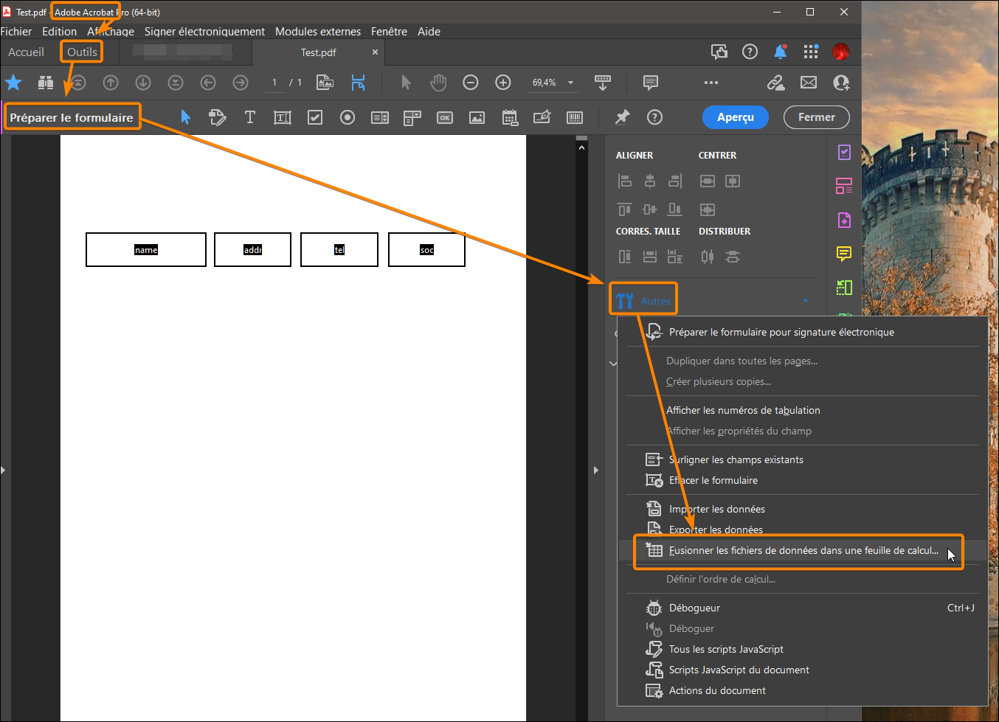This screenshot has width=999, height=722.
Task: Switch to the Accueil tab
Action: [26, 52]
